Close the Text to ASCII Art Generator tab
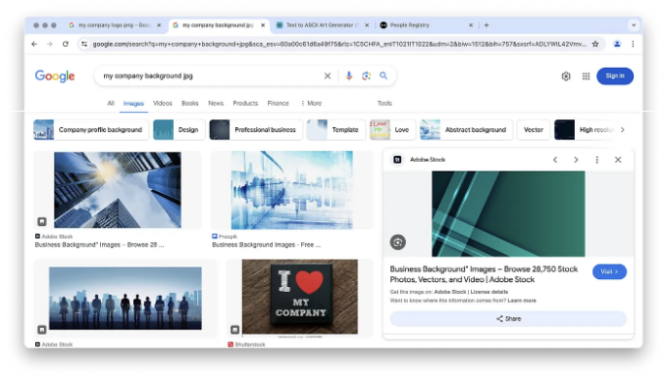The height and width of the screenshot is (380, 667). coord(367,25)
